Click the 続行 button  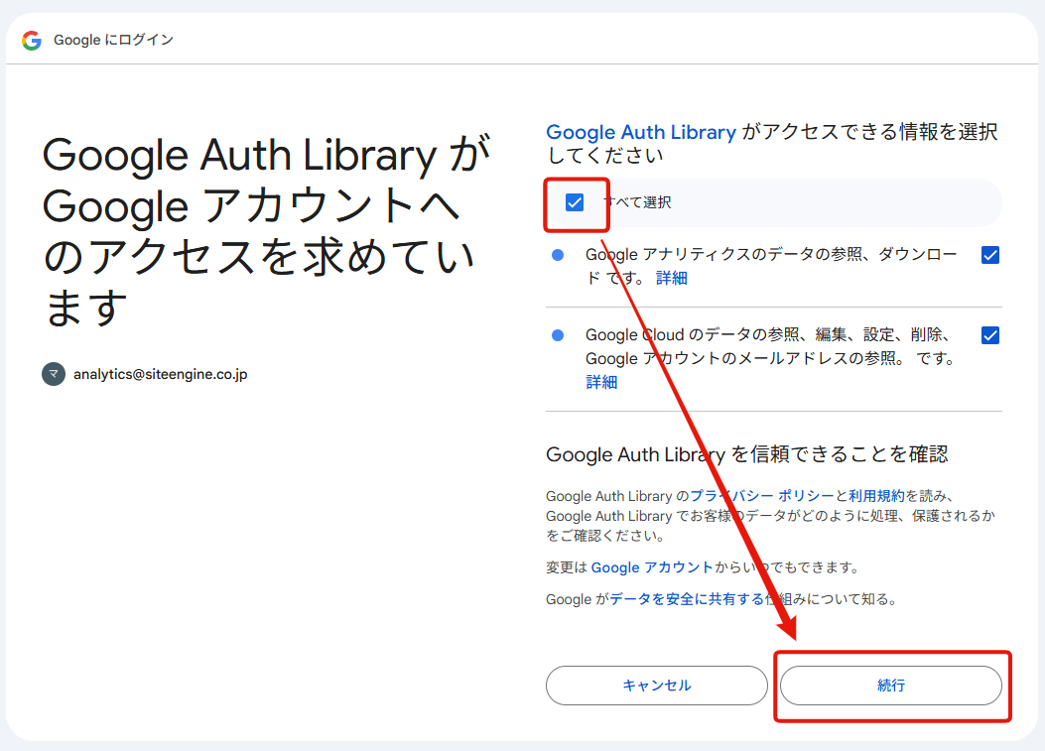point(891,686)
